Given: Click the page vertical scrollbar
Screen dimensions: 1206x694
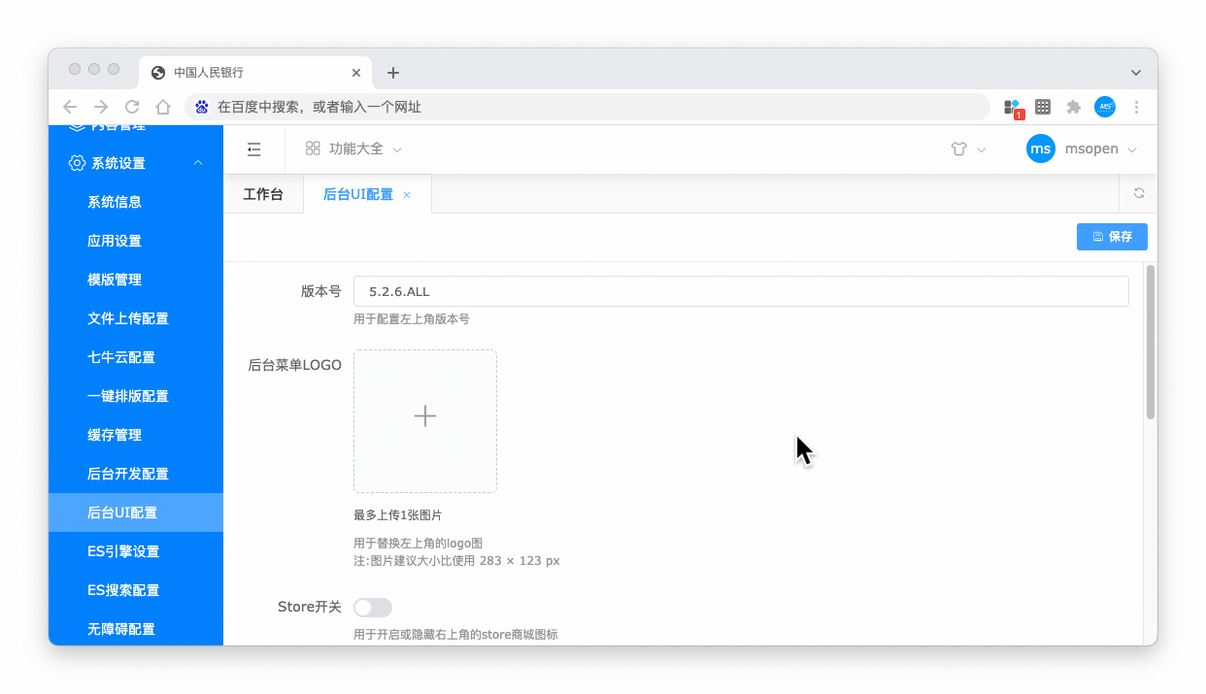Looking at the screenshot, I should (1151, 342).
